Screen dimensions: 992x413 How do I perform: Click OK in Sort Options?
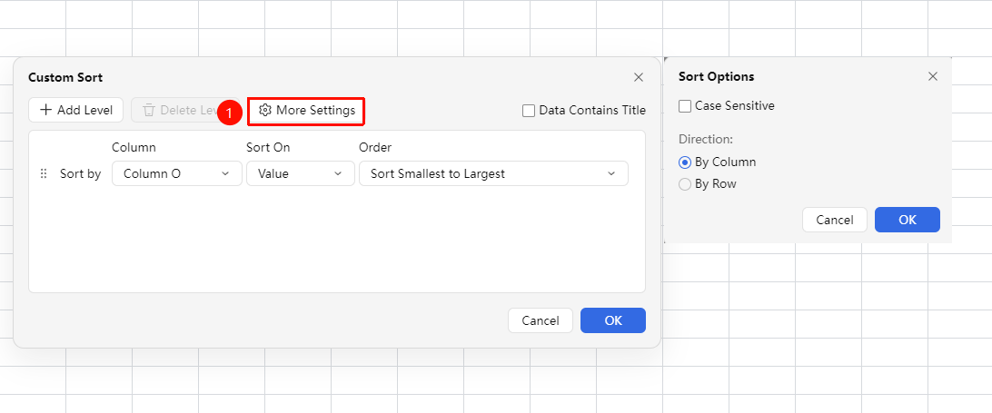click(x=908, y=220)
